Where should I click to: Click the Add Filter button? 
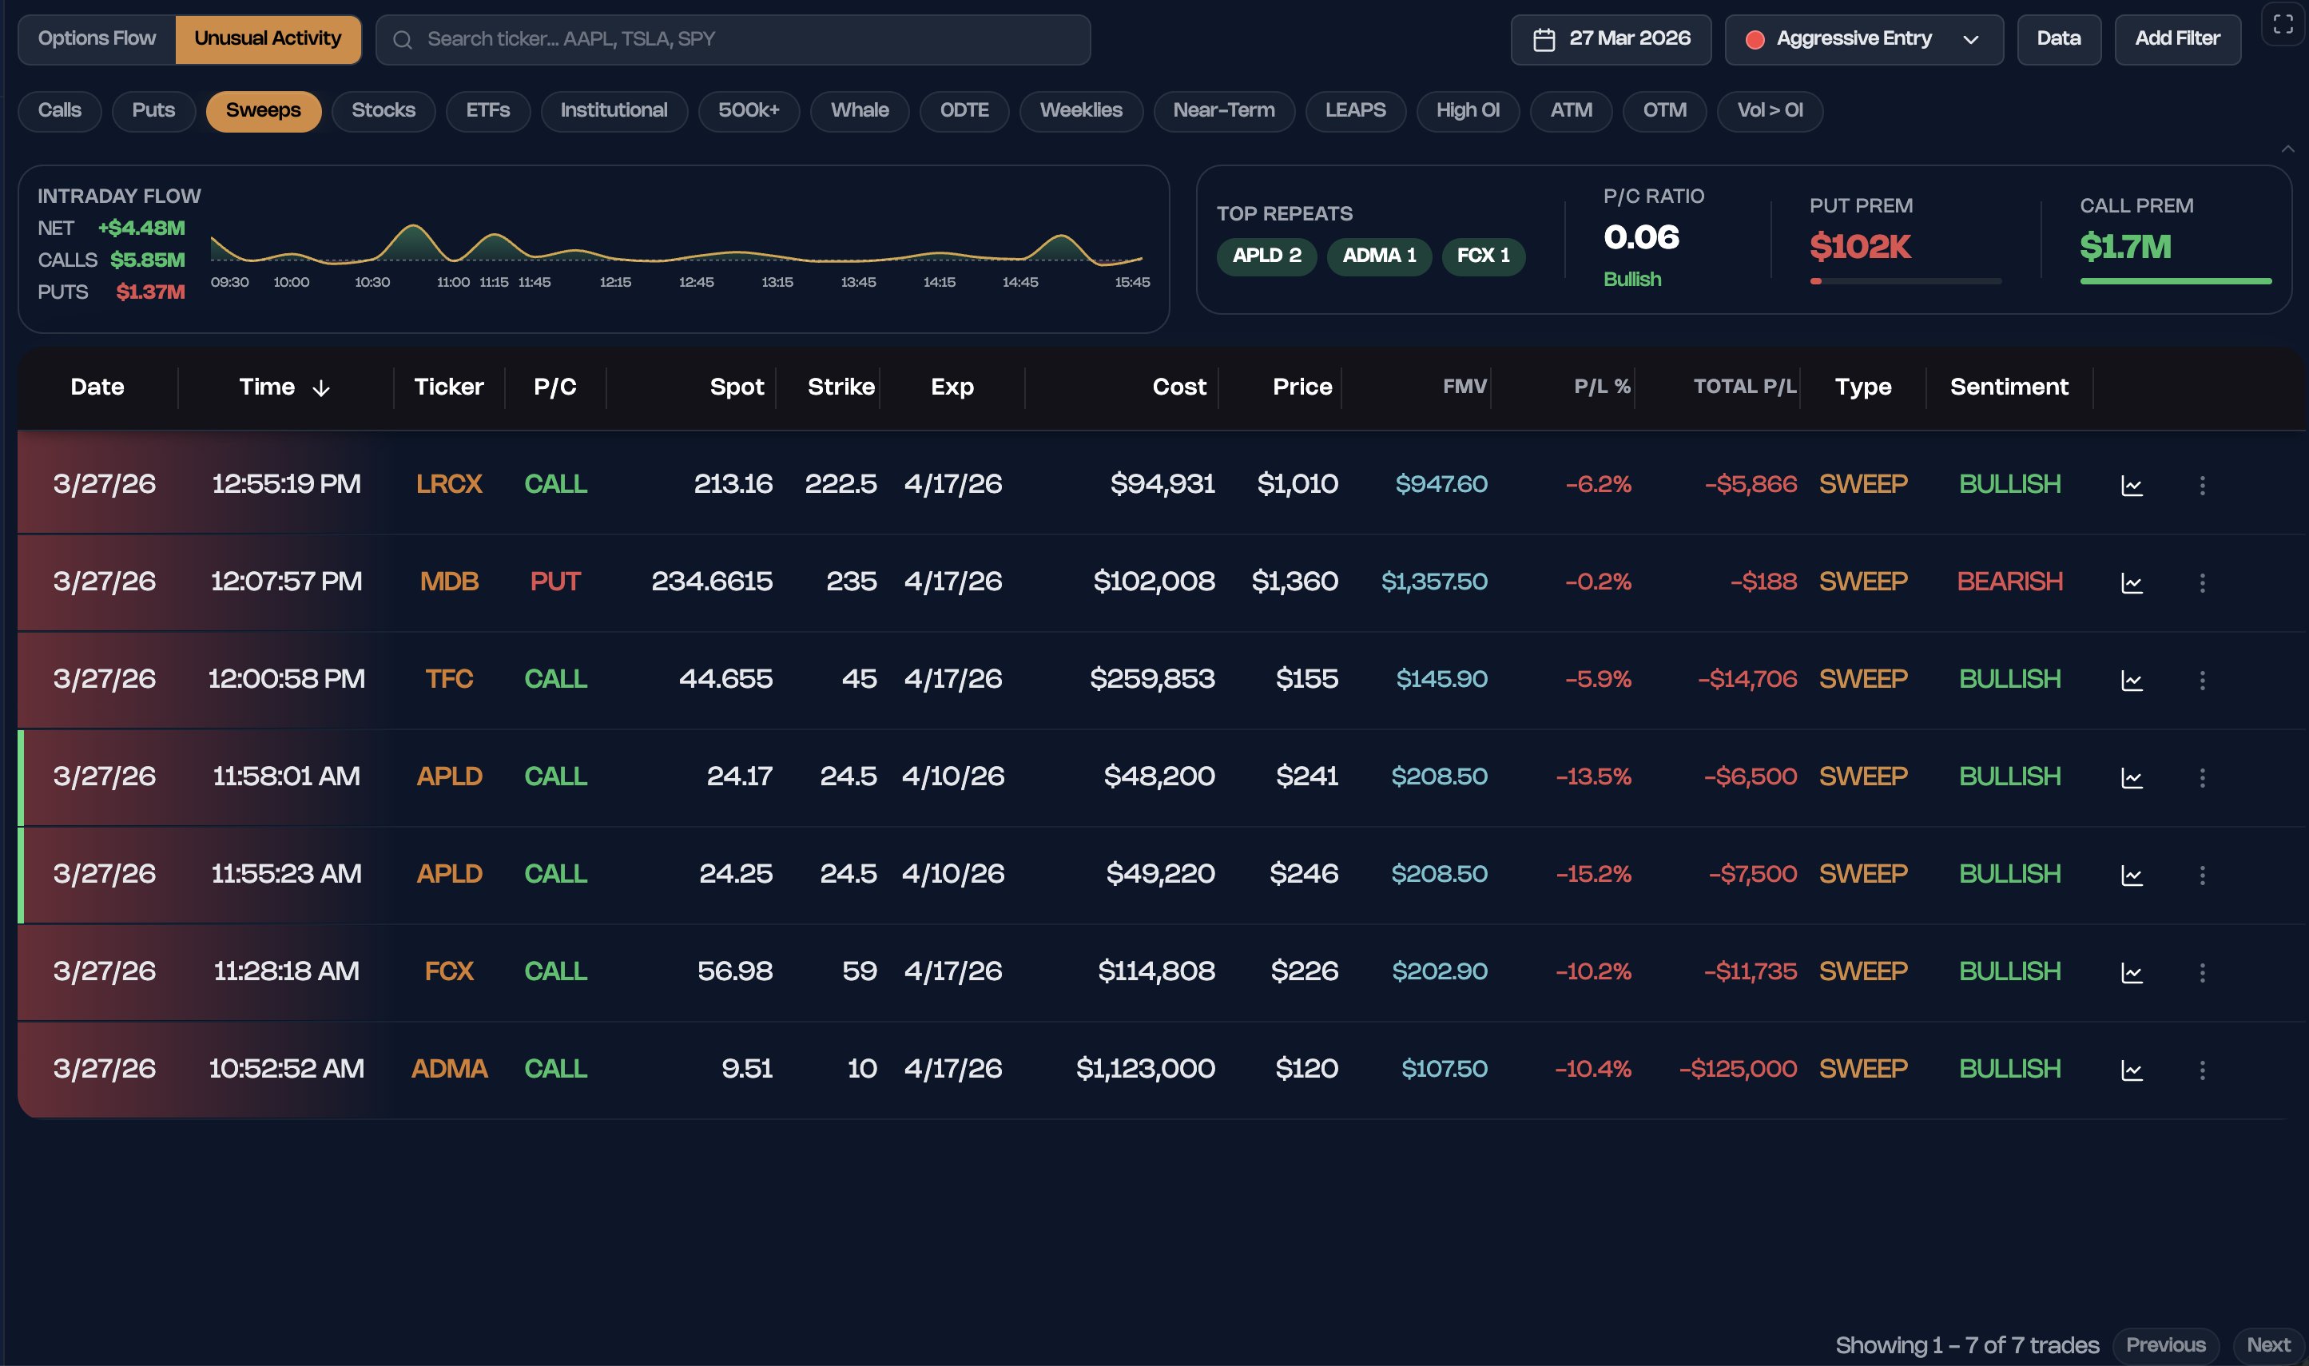pos(2176,38)
